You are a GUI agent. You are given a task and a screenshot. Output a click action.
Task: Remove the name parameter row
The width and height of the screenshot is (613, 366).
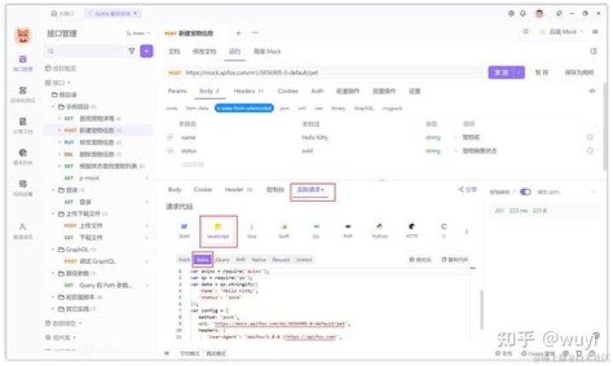590,137
